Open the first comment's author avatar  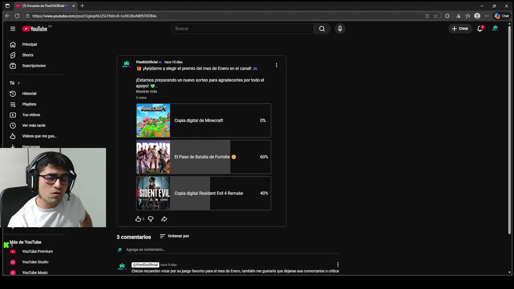[122, 267]
